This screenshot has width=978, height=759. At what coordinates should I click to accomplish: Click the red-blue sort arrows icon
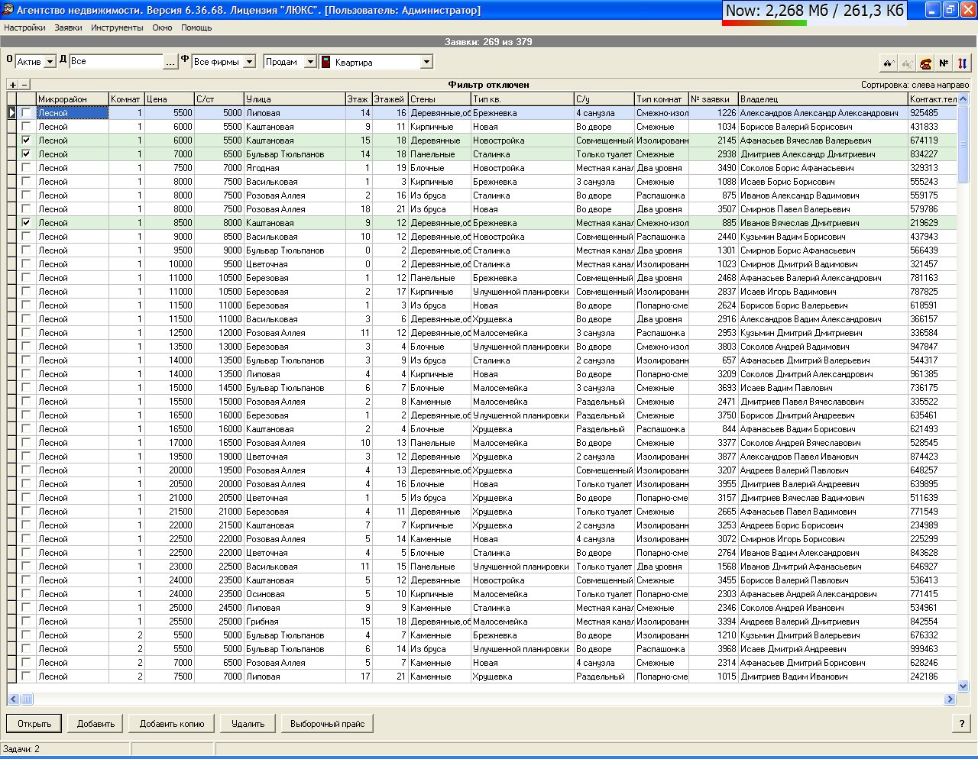click(x=962, y=63)
